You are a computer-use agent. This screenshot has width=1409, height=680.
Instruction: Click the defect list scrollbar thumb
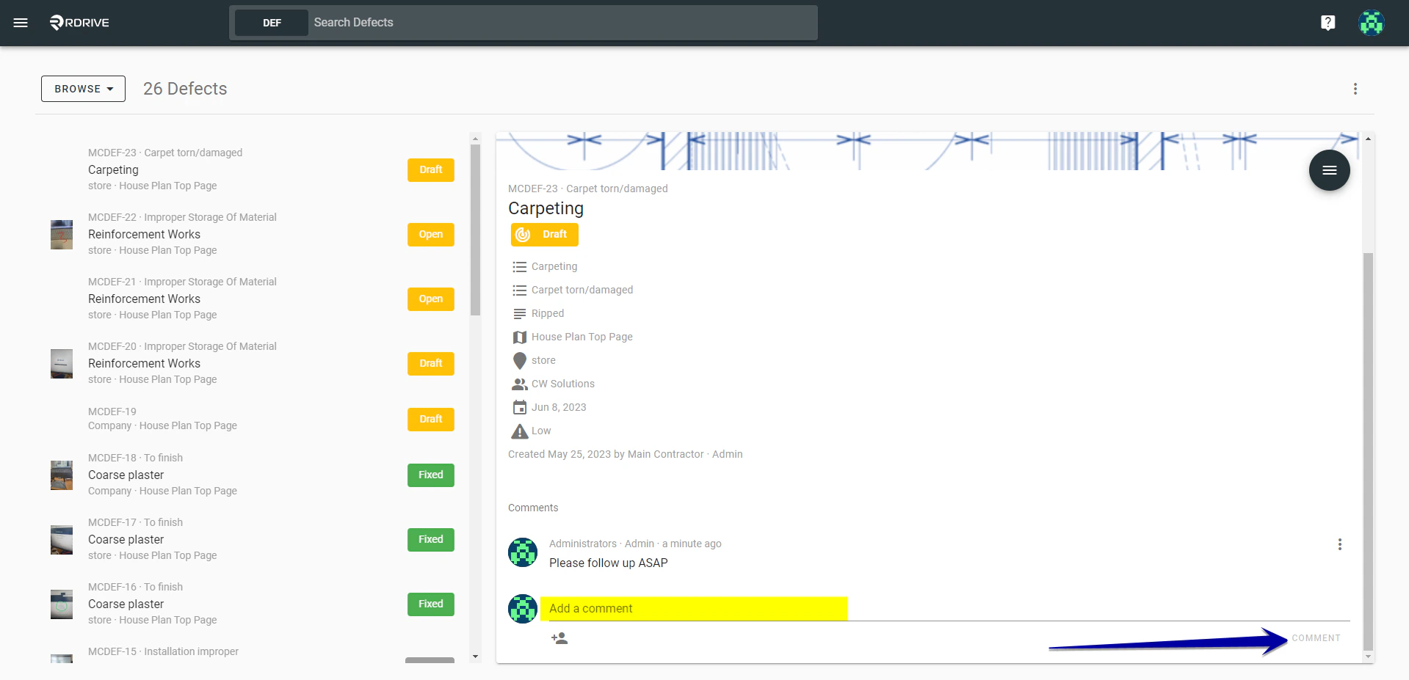pyautogui.click(x=475, y=230)
